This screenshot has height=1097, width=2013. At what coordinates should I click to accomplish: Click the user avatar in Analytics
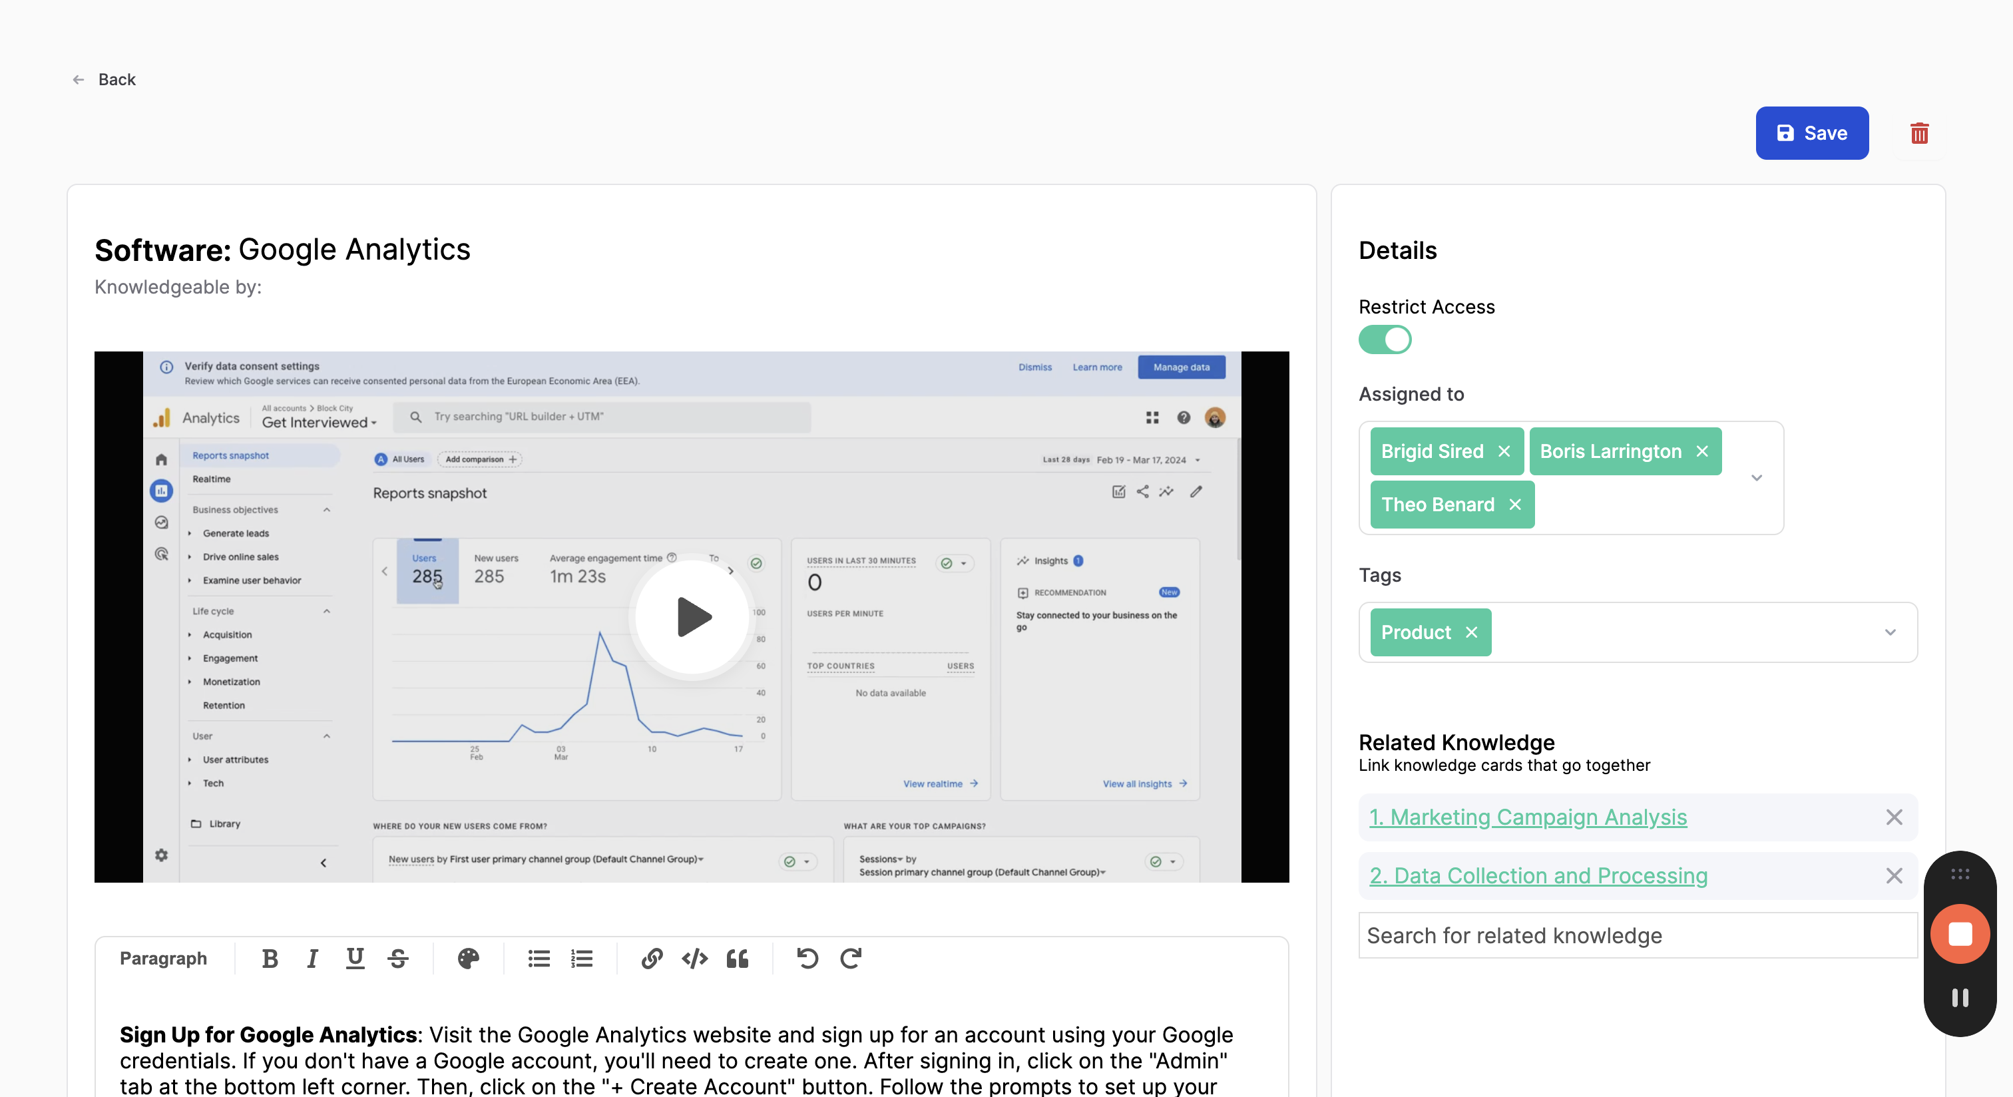[x=1214, y=418]
